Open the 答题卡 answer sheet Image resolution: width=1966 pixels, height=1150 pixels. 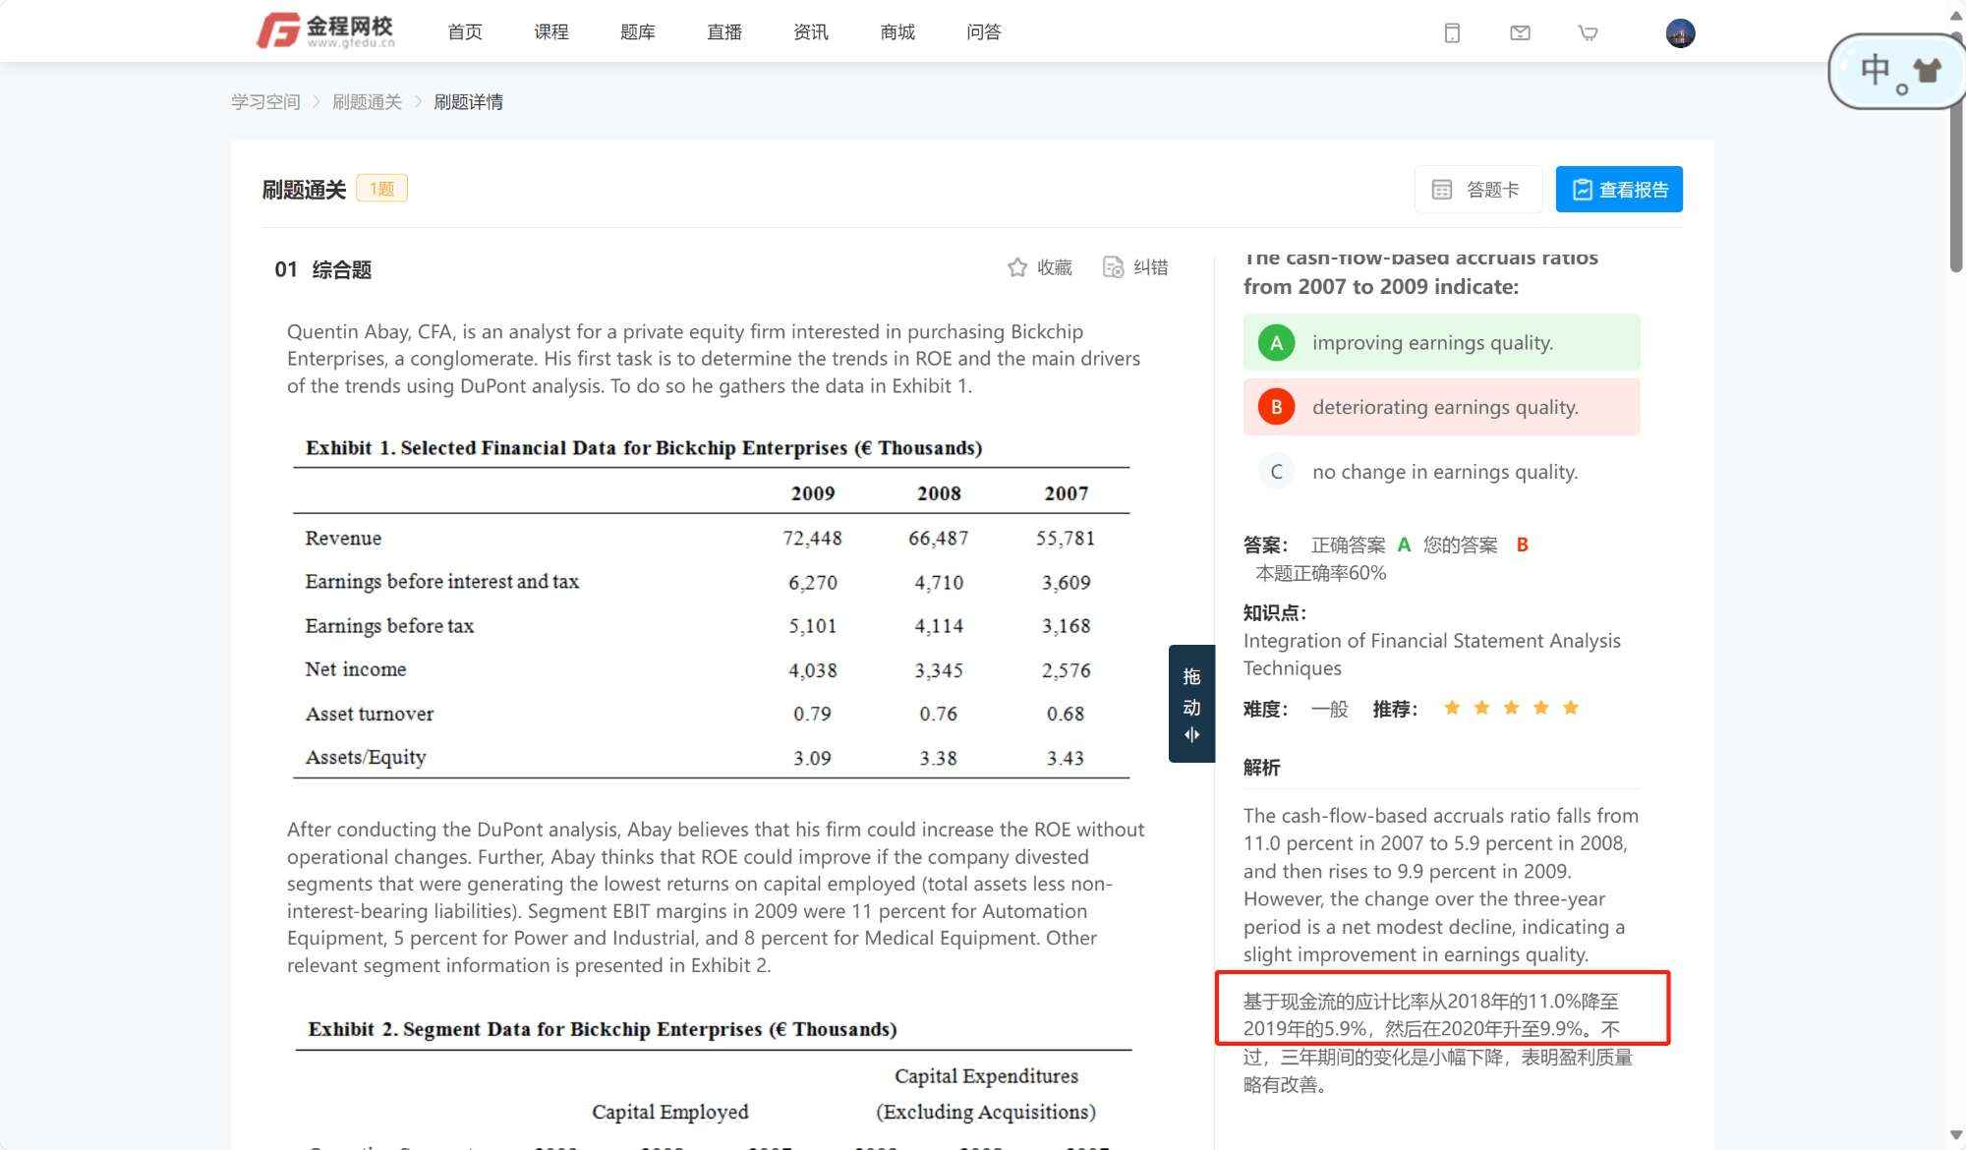click(1477, 190)
